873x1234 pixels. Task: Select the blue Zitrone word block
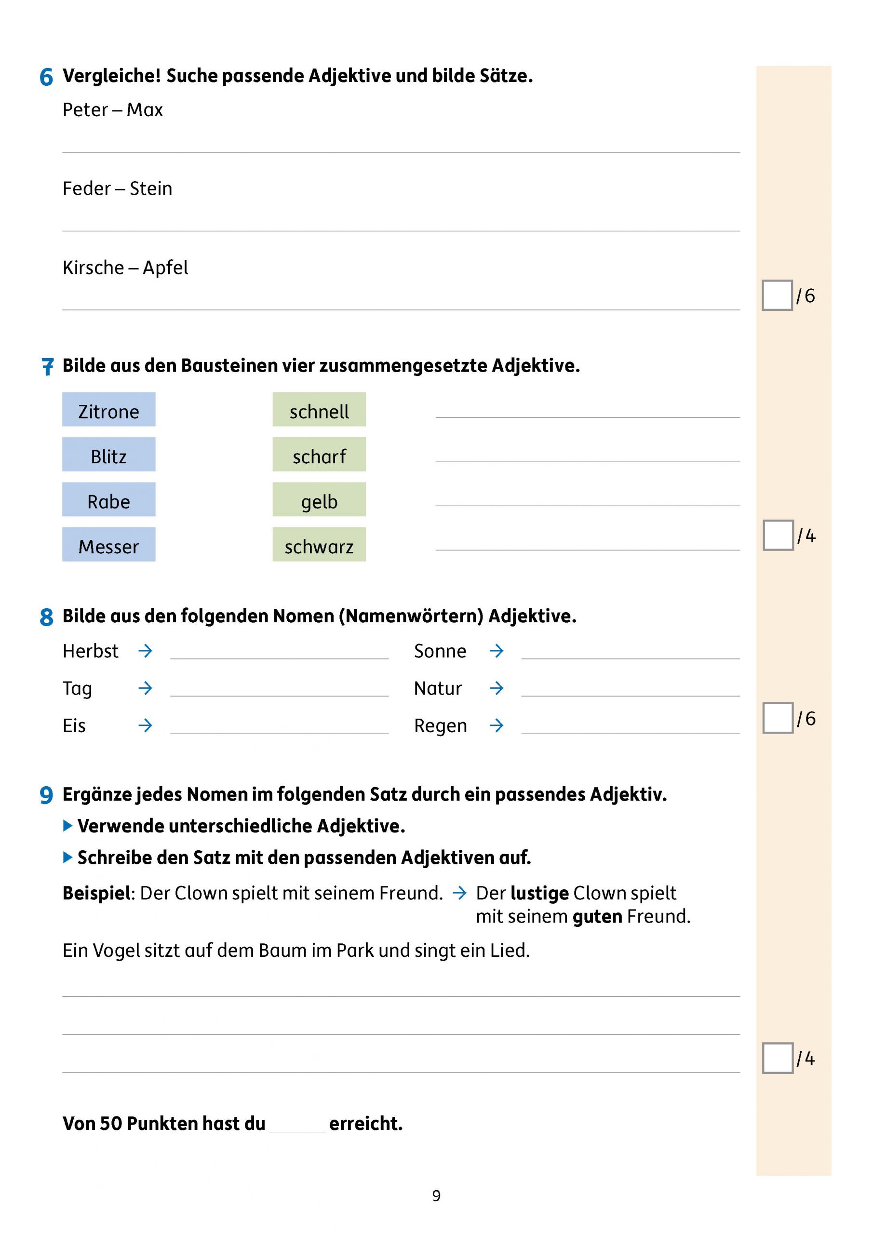pos(108,410)
